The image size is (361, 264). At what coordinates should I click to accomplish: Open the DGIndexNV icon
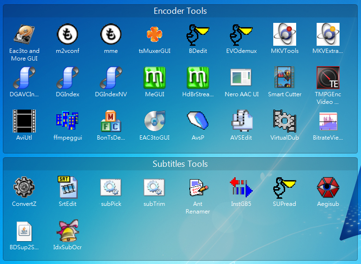pos(111,78)
